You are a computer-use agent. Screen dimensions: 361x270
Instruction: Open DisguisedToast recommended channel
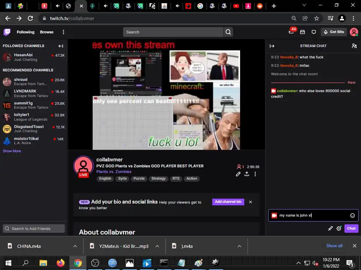tap(33, 129)
